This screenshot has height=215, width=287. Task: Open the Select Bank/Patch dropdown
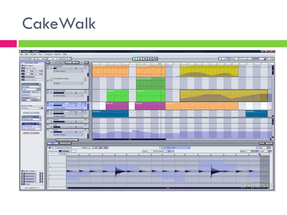coord(31,129)
